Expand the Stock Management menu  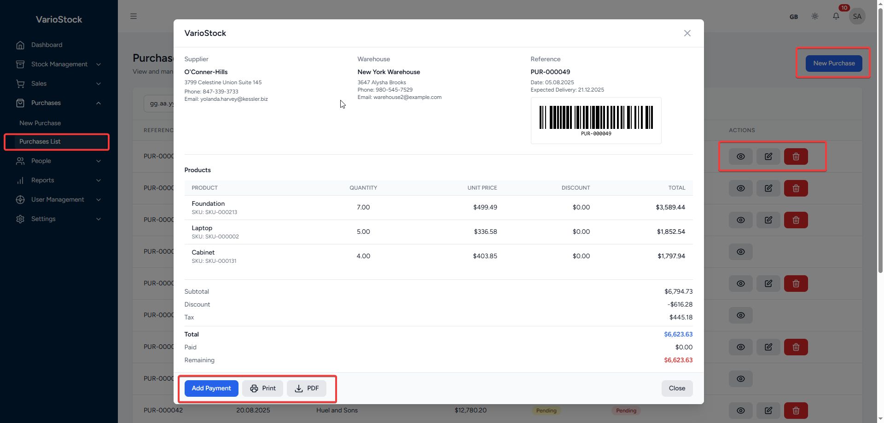point(59,64)
